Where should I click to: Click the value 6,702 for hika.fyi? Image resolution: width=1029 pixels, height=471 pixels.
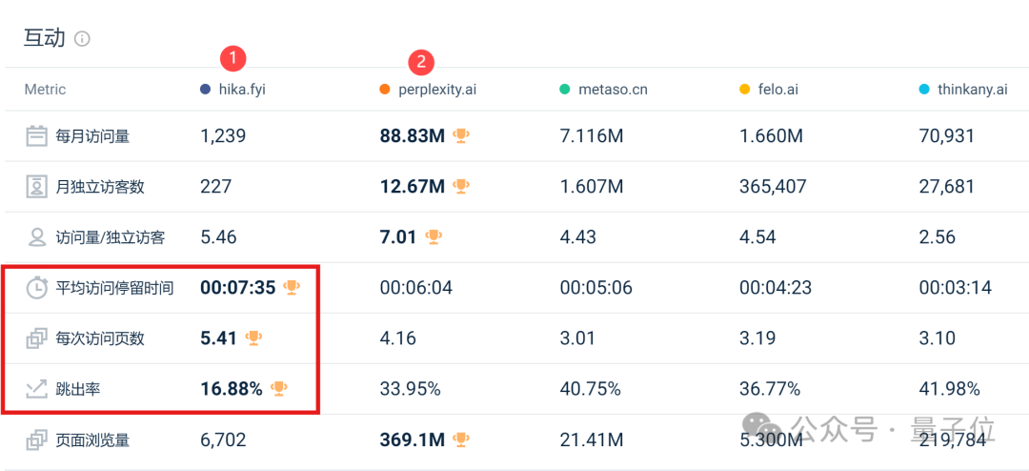click(x=223, y=440)
